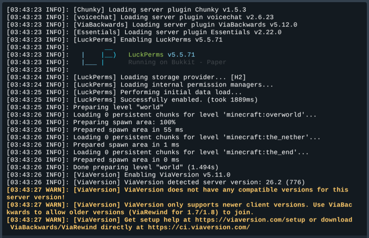369x238 pixels.
Task: Select 'Prepared spawn area in 1 ms'
Action: click(x=126, y=145)
